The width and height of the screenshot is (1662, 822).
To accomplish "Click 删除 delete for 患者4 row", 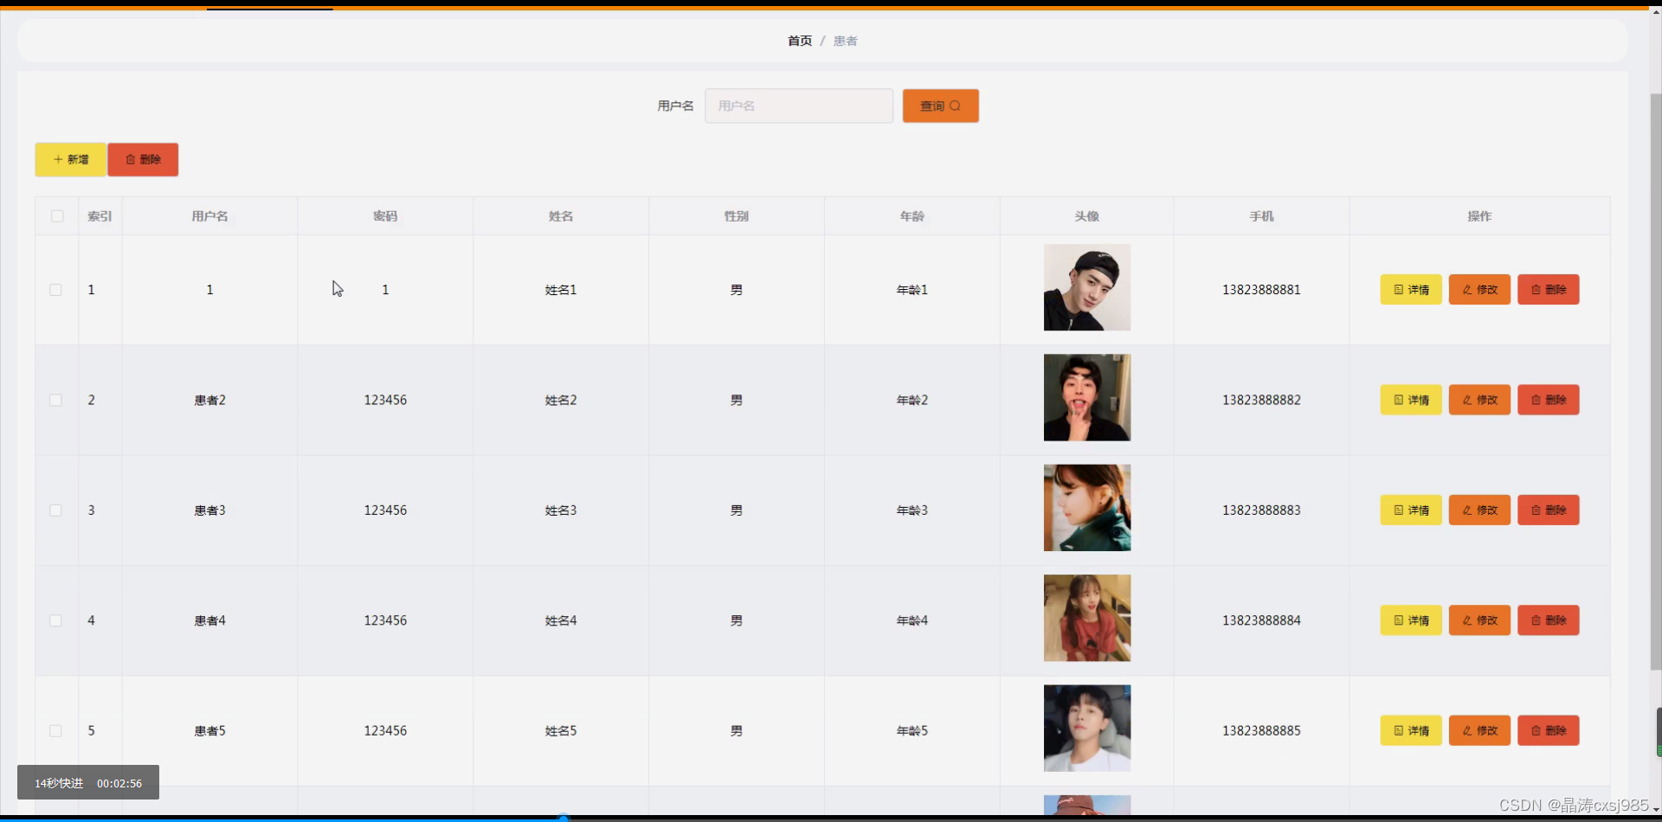I will (x=1548, y=620).
